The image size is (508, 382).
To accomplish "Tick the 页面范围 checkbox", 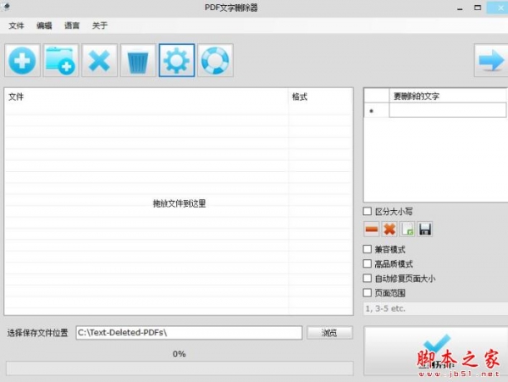I will pyautogui.click(x=367, y=293).
